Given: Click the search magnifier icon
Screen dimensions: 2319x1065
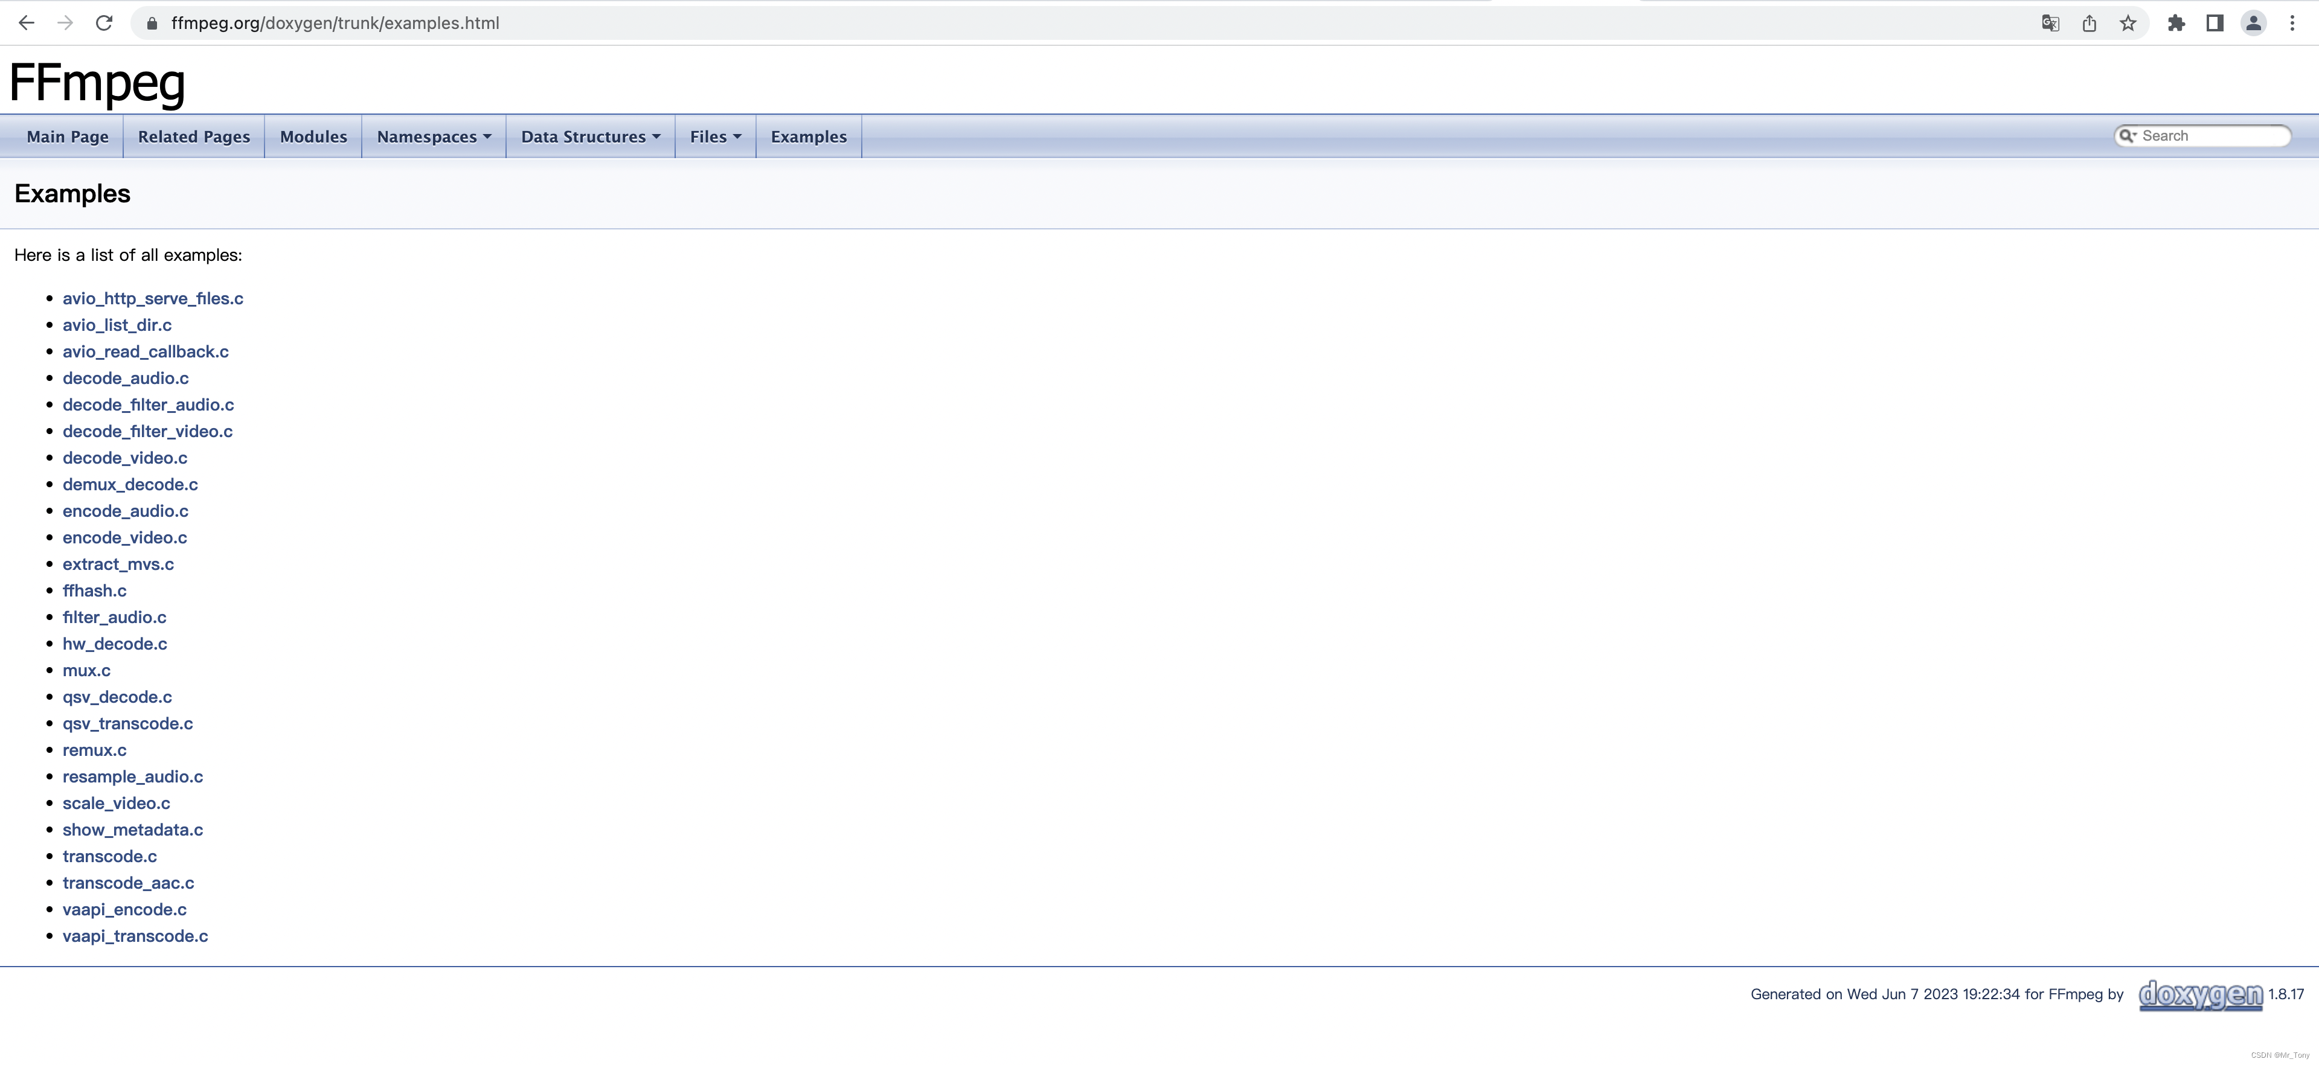Looking at the screenshot, I should [2127, 136].
